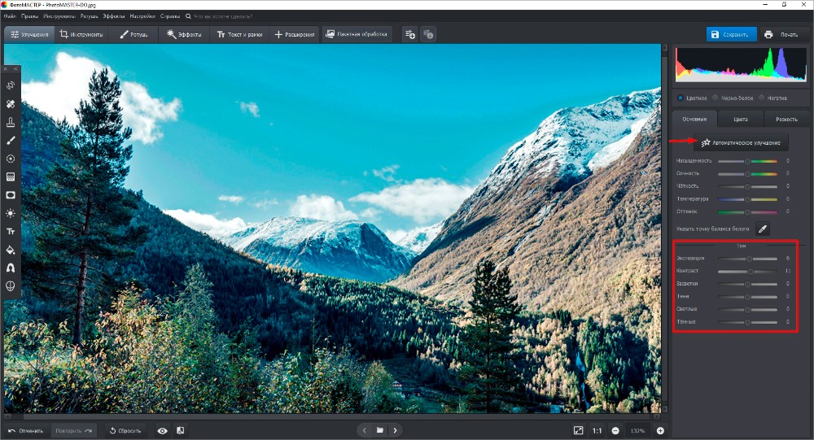The height and width of the screenshot is (440, 814).
Task: Open the Эффекты menu in menu bar
Action: pyautogui.click(x=114, y=16)
